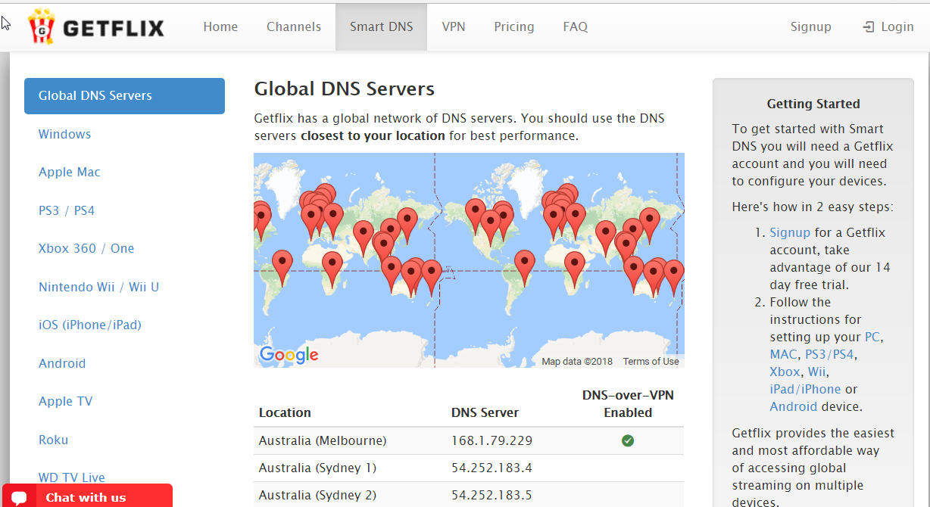Open the iOS (iPhone/iPad) guide
Image resolution: width=930 pixels, height=507 pixels.
[90, 325]
